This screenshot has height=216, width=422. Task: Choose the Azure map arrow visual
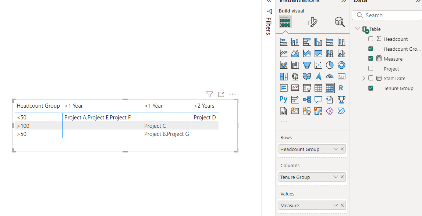[318, 76]
